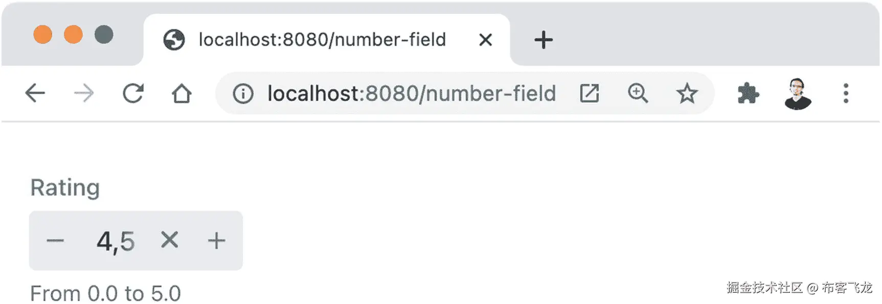The image size is (882, 304).
Task: Open the user profile avatar
Action: click(x=797, y=93)
